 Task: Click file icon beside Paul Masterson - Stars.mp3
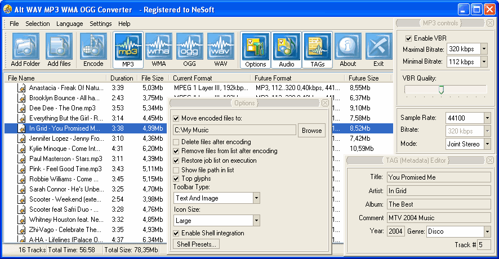tap(21, 159)
